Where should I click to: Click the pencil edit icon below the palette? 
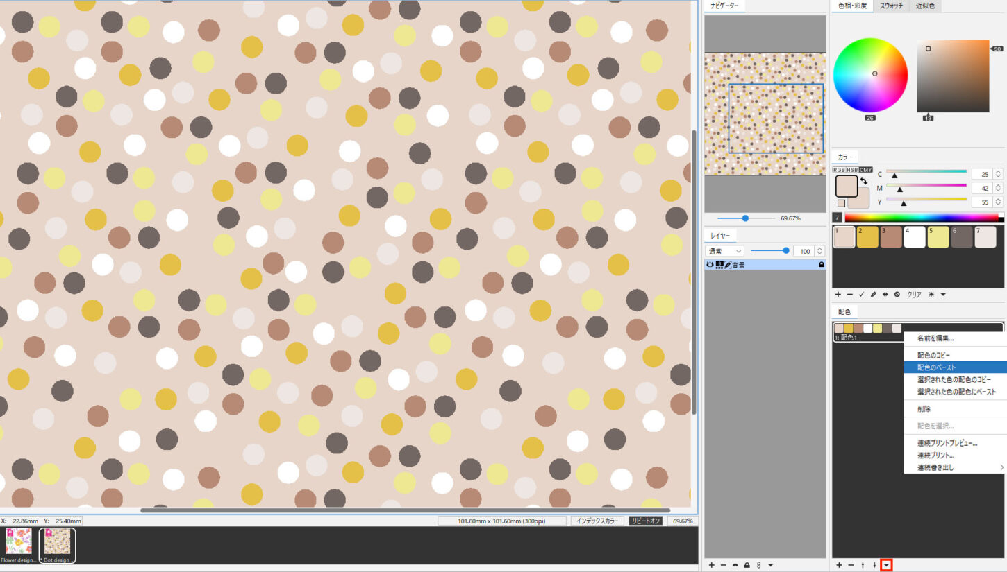point(873,295)
